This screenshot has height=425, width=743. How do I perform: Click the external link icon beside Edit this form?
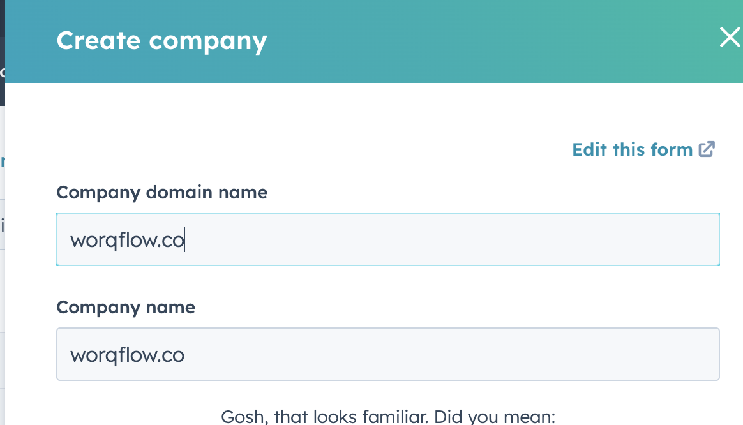click(x=707, y=149)
